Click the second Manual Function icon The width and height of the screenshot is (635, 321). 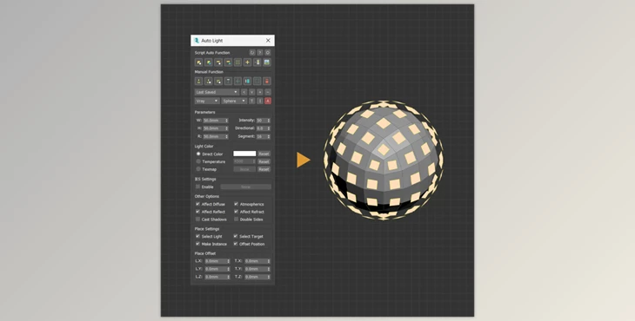(209, 82)
